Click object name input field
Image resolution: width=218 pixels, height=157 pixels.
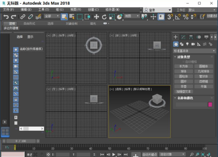[x=192, y=104]
